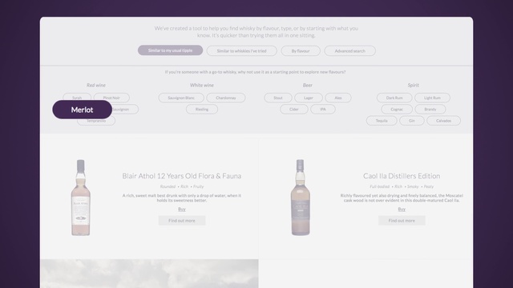Viewport: 513px width, 288px height.
Task: Click the 'White wine' category heading
Action: pos(202,85)
